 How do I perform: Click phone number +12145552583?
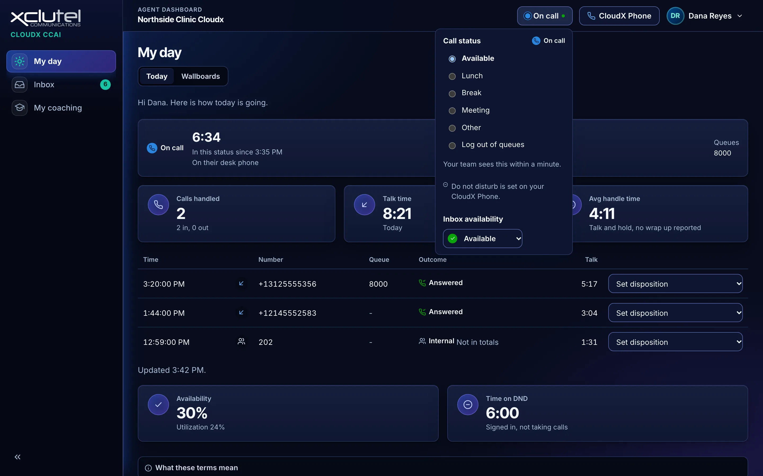[x=287, y=313]
